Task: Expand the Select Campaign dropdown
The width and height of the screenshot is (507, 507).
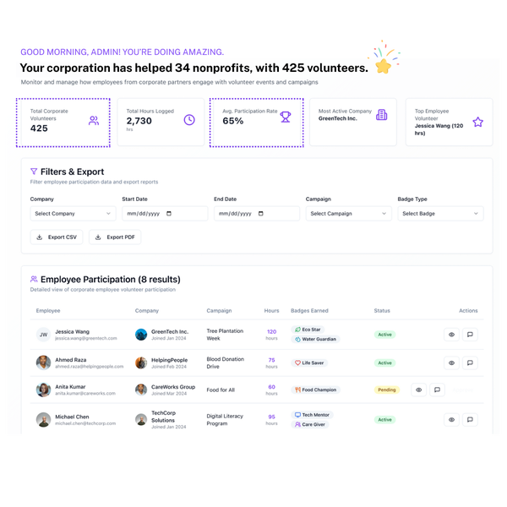Action: point(348,214)
